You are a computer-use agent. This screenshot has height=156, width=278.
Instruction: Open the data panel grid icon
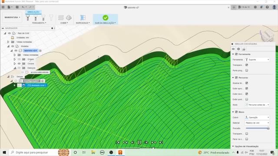3,7
